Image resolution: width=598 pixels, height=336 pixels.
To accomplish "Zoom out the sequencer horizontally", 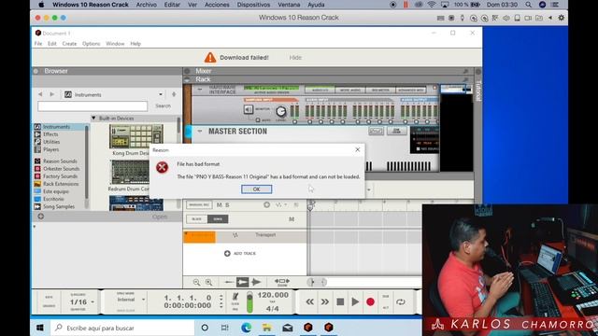I will click(x=196, y=282).
